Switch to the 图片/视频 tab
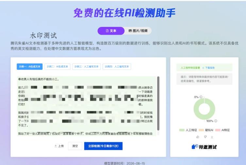Screen dimensions: 246x165 (138, 31)
